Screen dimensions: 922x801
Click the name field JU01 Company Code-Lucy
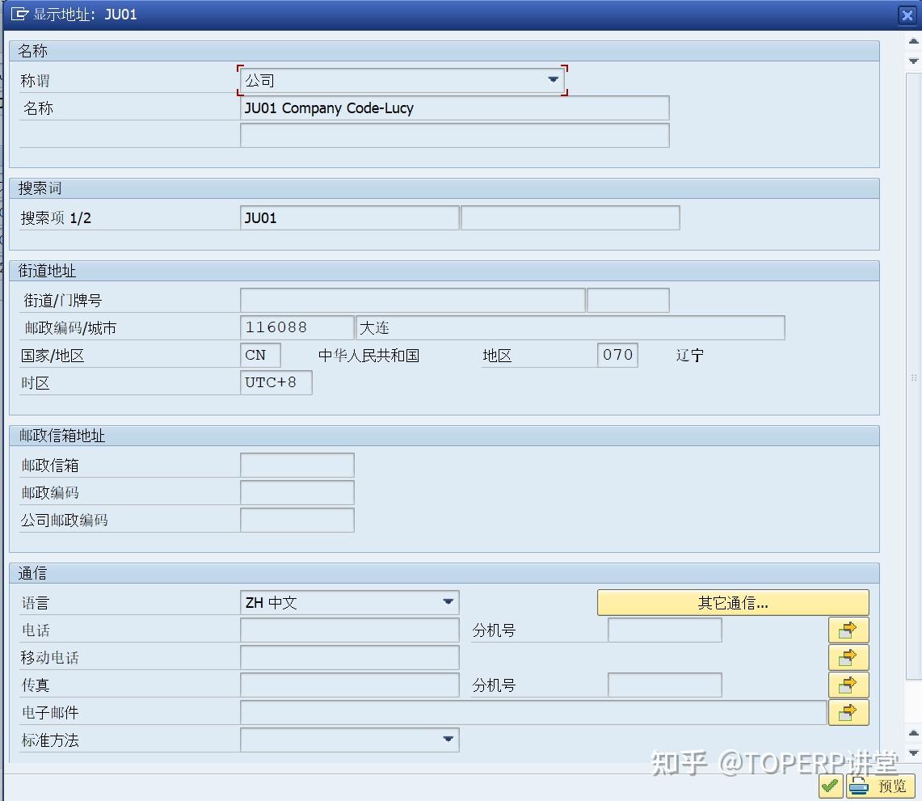tap(454, 108)
